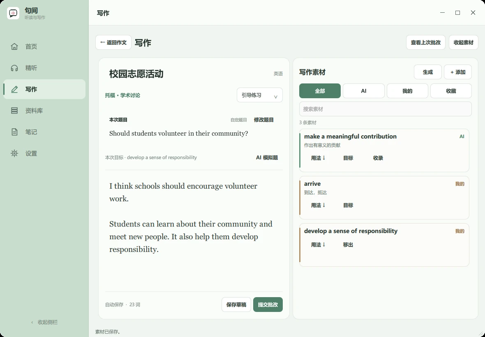Viewport: 485px width, 337px height.
Task: Collapse the sidebar with 收起侧栏
Action: [x=44, y=322]
